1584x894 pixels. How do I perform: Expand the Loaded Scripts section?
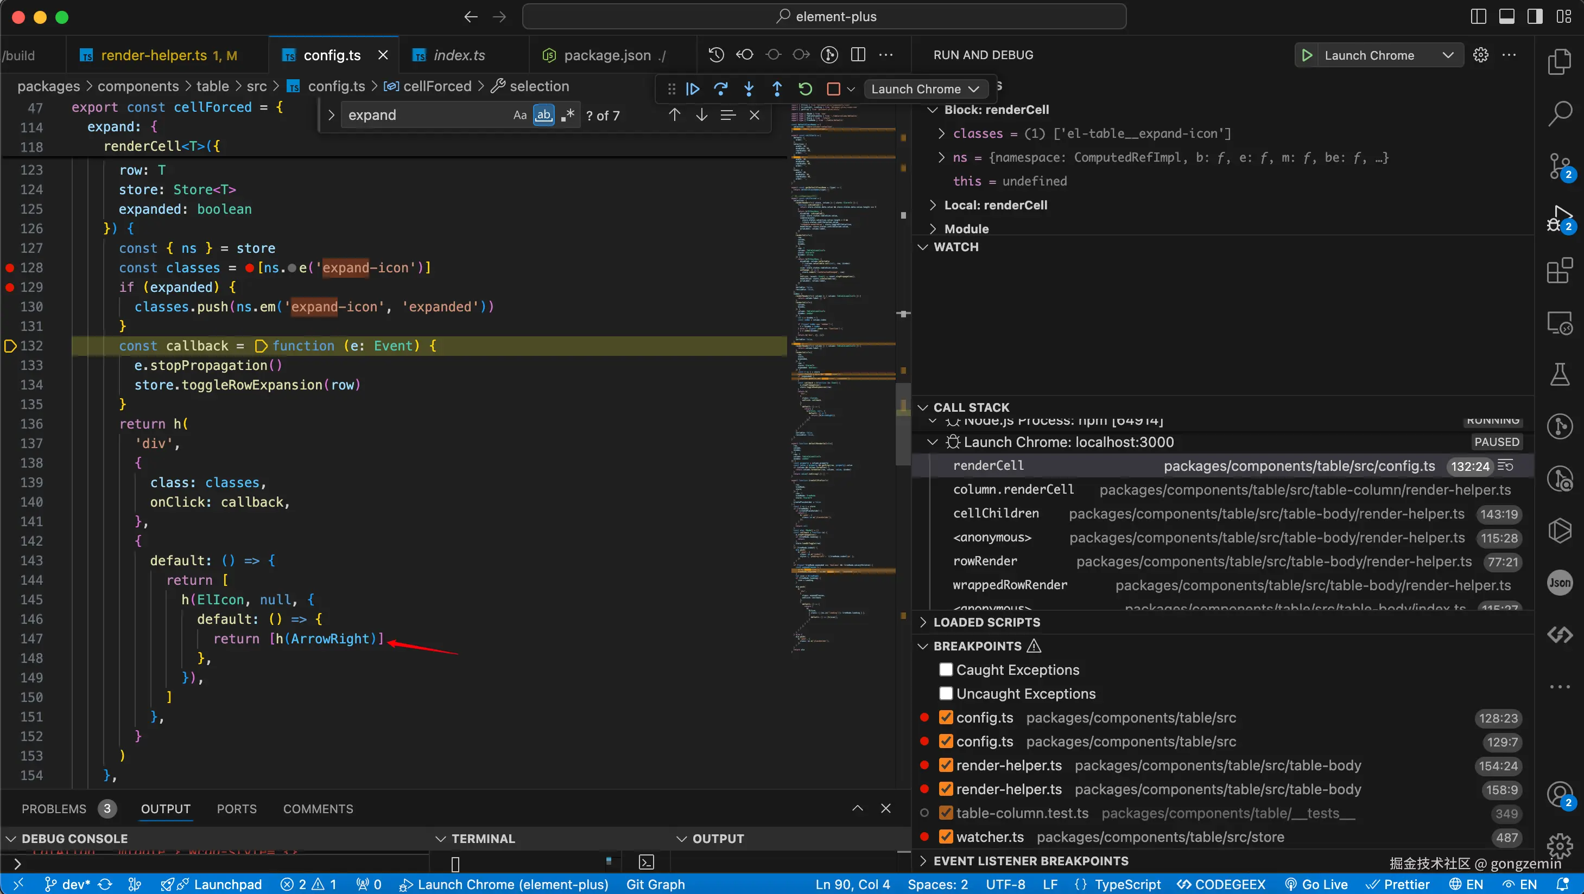pos(986,622)
